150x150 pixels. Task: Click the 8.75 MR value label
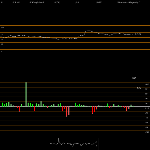click(x=139, y=88)
